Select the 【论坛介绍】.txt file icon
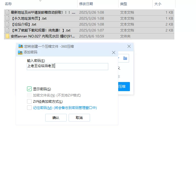Screen dimensions: 196x174 [8, 24]
